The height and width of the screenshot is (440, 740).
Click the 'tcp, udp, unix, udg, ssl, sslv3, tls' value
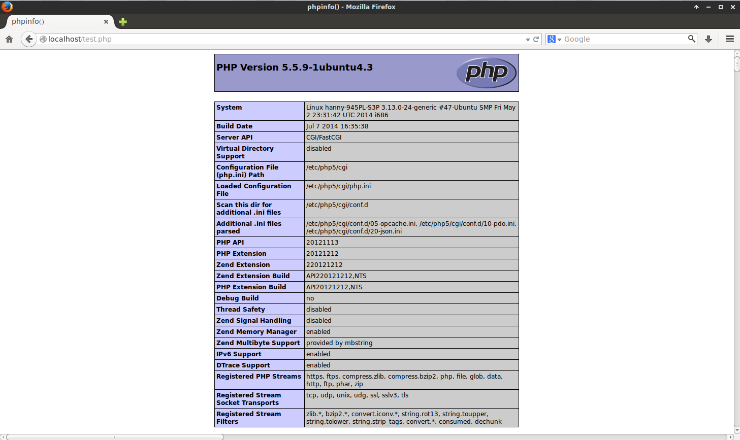point(357,395)
